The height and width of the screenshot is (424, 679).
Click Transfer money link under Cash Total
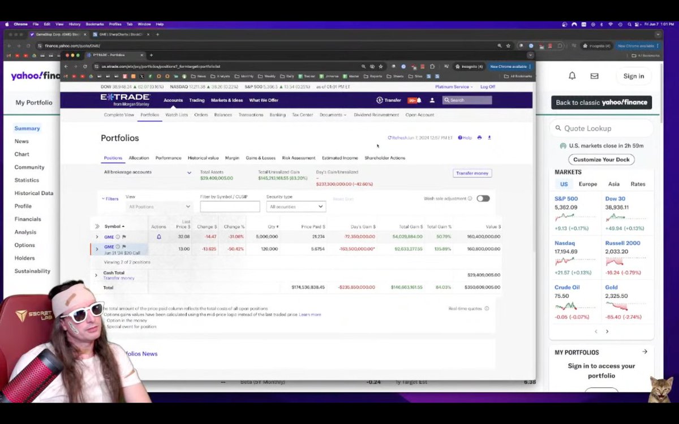pos(119,278)
